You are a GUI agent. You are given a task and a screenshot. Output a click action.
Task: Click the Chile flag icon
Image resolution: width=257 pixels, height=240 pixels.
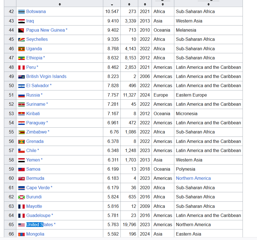pos(21,151)
